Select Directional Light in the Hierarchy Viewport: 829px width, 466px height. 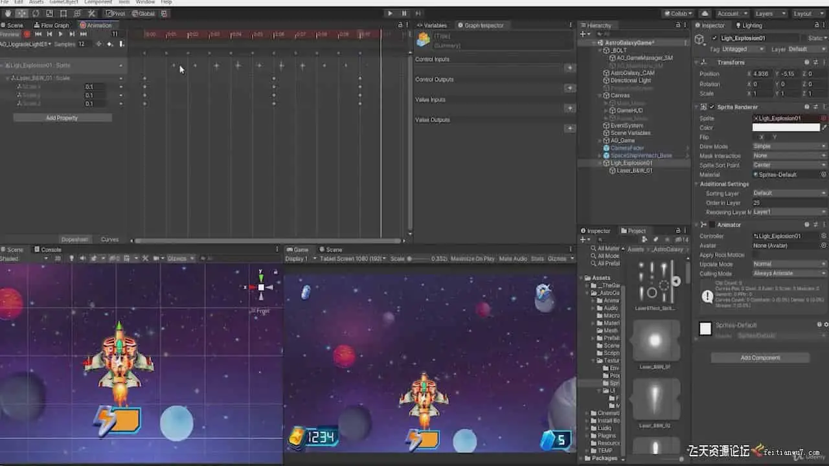(630, 81)
